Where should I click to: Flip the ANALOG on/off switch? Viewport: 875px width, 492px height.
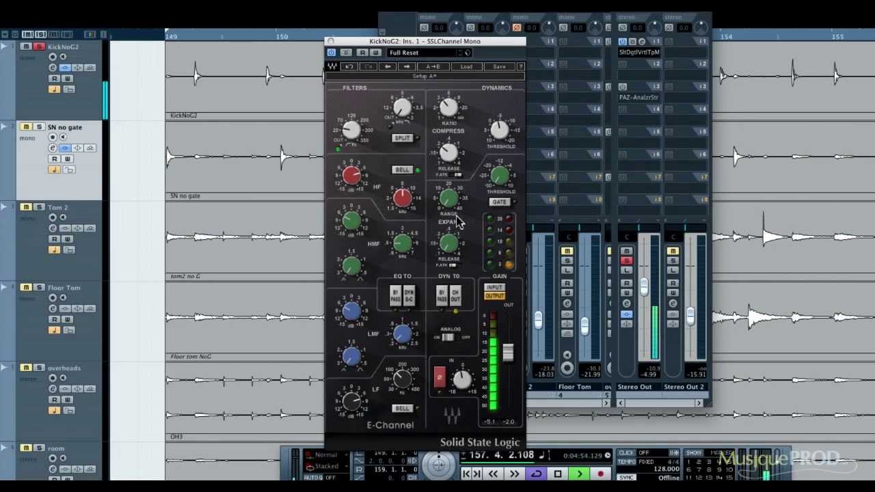pos(448,338)
